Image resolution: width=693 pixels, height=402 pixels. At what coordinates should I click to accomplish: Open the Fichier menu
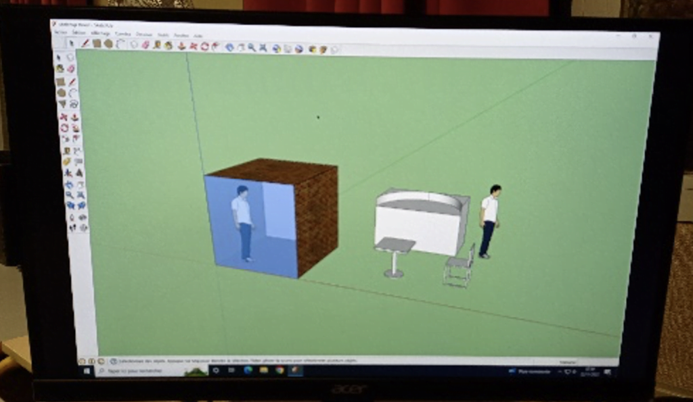[61, 32]
